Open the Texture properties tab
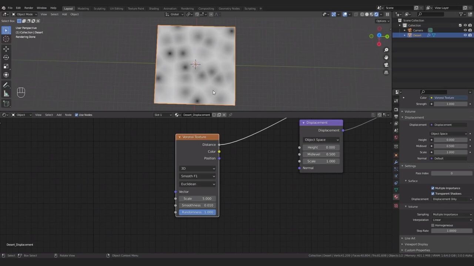 (396, 206)
